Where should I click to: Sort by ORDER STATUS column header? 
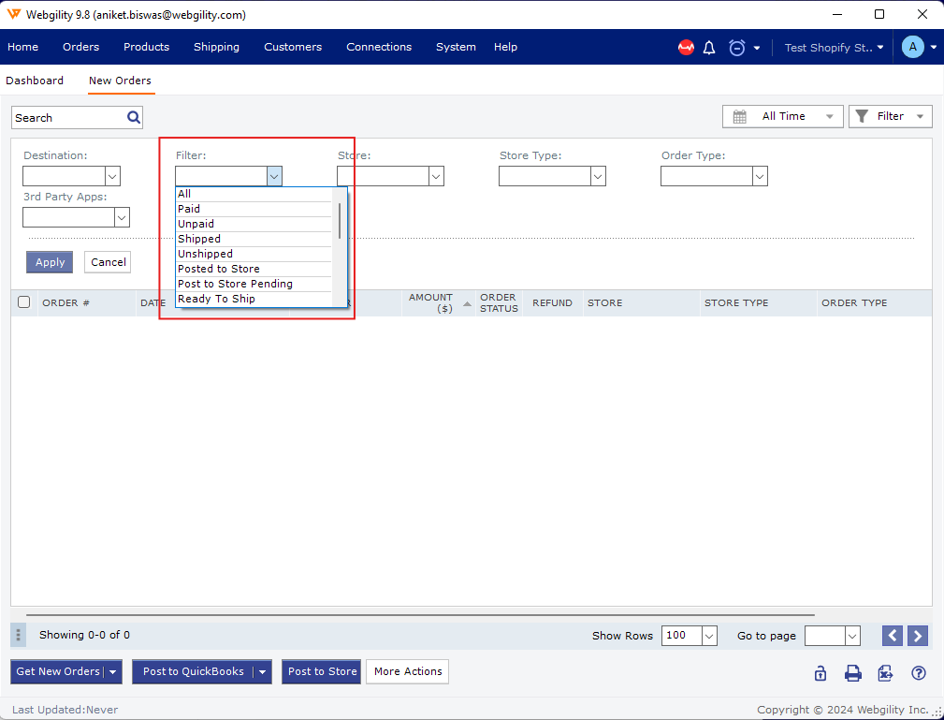(499, 303)
